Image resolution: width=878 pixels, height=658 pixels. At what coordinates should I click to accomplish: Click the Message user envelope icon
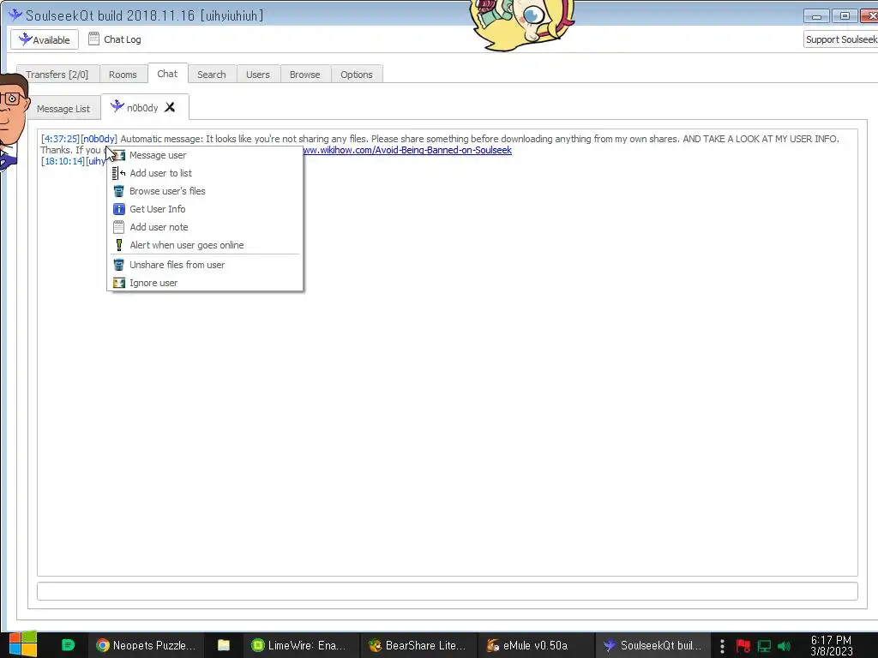point(119,155)
